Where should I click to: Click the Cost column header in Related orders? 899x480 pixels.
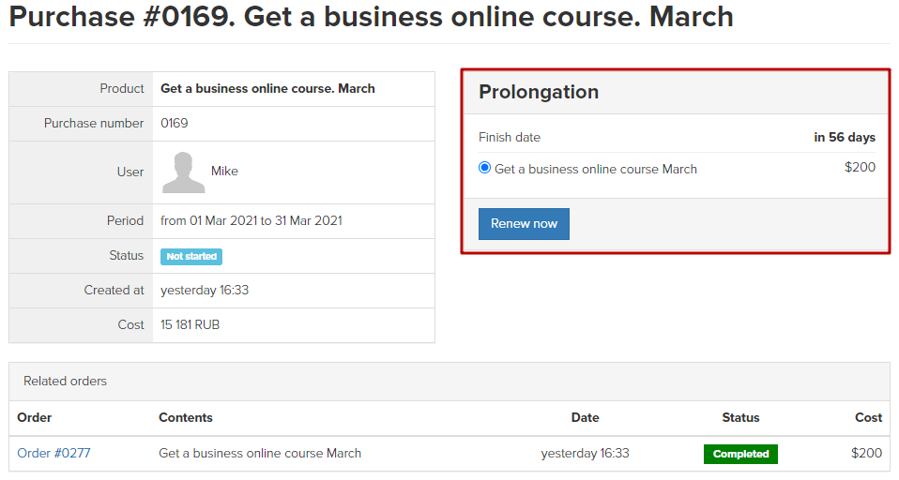(x=868, y=417)
